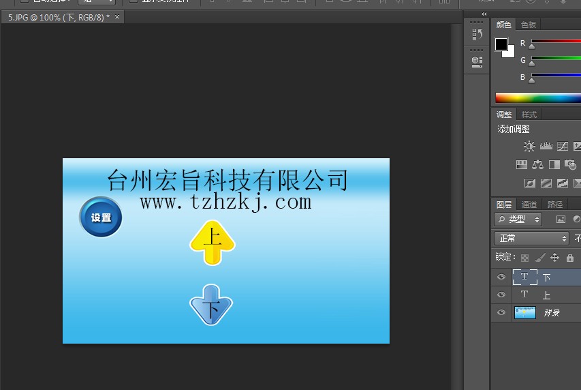This screenshot has height=390, width=581.
Task: Click the G slider handle
Action: pyautogui.click(x=532, y=64)
